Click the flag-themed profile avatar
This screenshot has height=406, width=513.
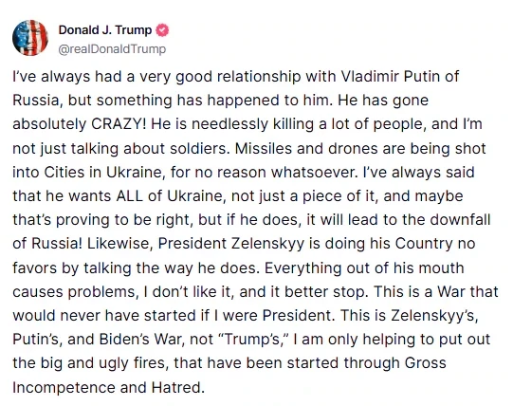click(30, 38)
